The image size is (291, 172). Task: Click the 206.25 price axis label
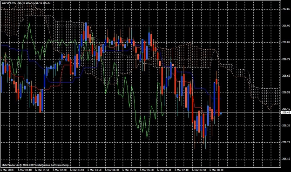click(x=286, y=142)
